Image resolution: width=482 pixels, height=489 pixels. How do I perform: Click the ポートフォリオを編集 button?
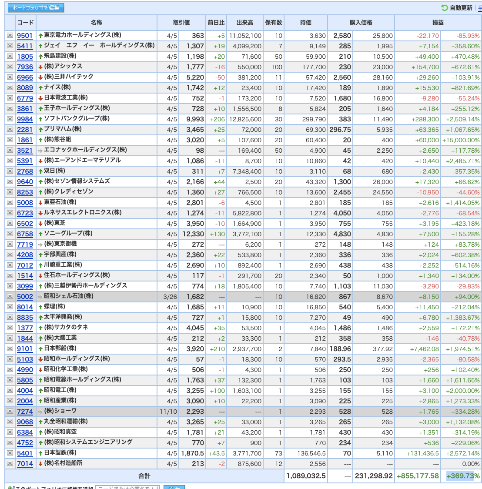36,8
